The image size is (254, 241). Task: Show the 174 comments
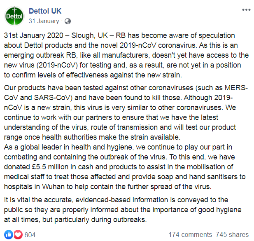[190, 235]
